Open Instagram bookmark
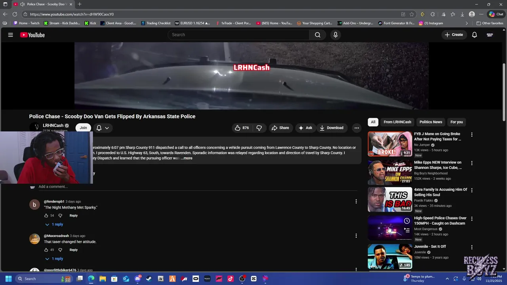 point(431,23)
